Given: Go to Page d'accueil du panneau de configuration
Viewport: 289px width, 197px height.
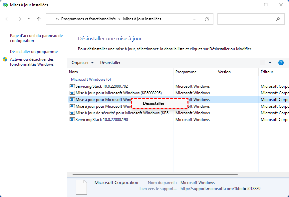Looking at the screenshot, I should [36, 38].
